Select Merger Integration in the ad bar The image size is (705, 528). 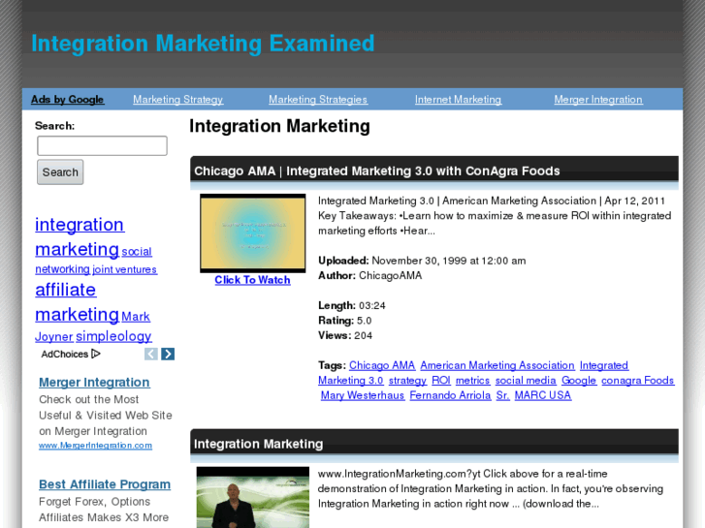point(598,100)
